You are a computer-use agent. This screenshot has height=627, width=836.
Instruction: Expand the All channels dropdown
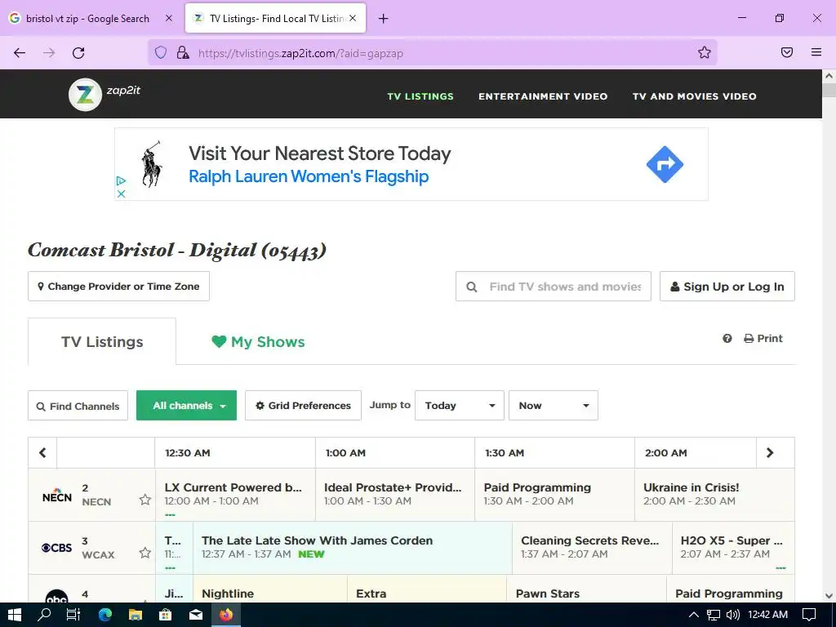pos(187,406)
